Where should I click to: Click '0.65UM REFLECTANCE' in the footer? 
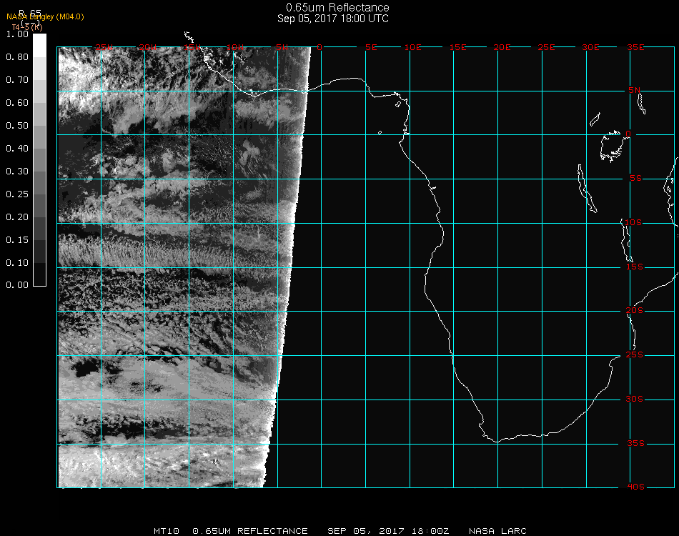point(250,531)
